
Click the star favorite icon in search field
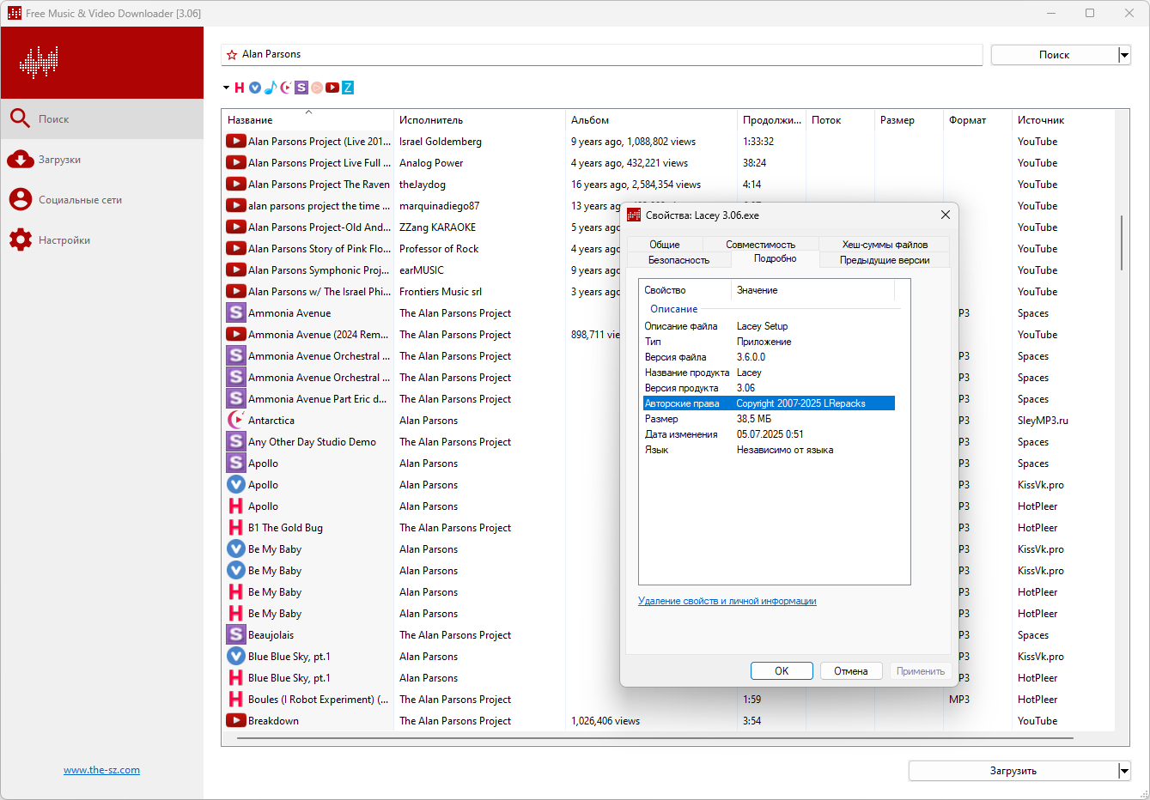pyautogui.click(x=232, y=55)
